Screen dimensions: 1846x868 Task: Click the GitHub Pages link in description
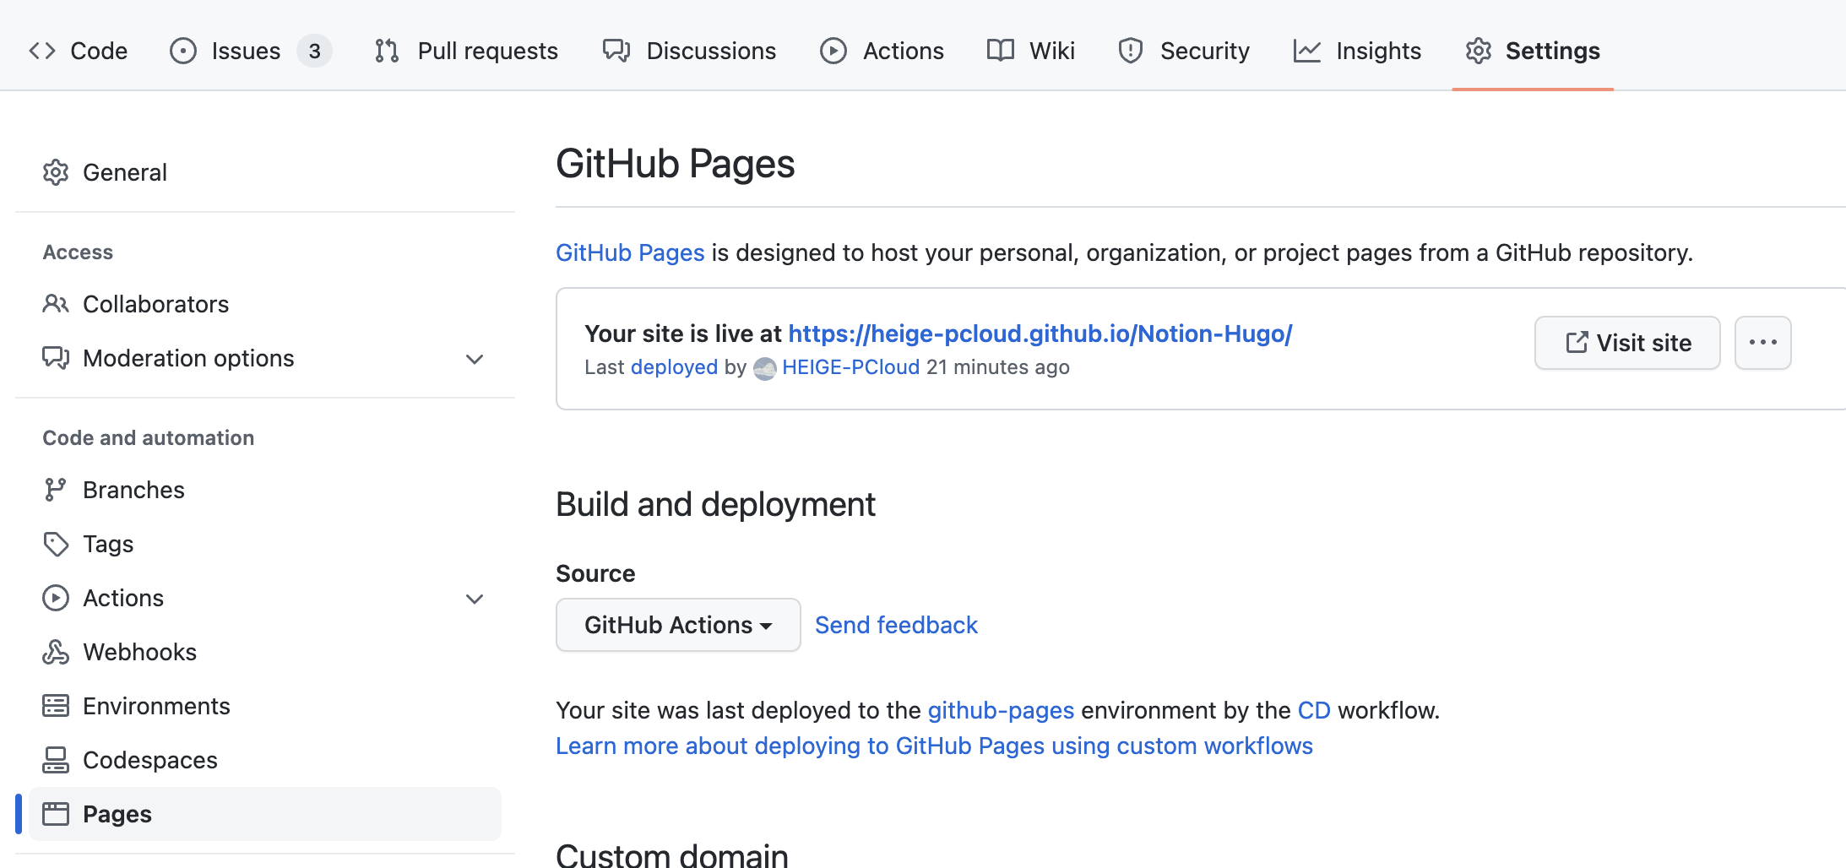630,252
